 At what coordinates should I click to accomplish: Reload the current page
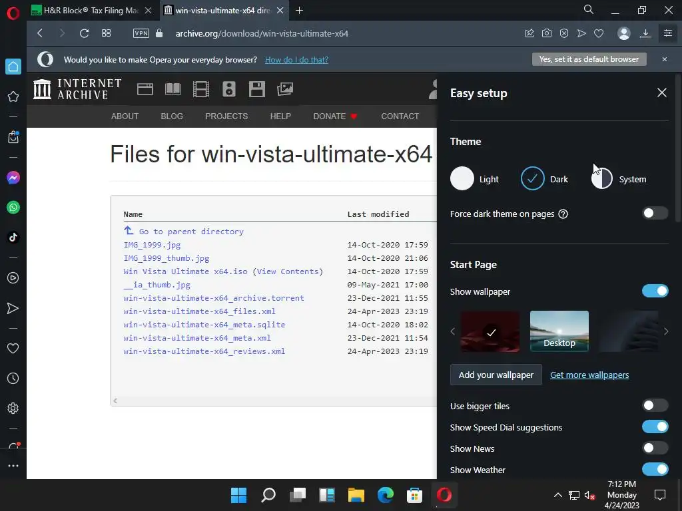[84, 33]
